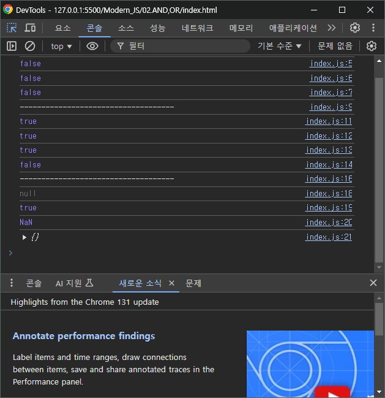Viewport: 385px width, 398px height.
Task: Click the drawer scrollbar up arrow
Action: click(x=379, y=298)
